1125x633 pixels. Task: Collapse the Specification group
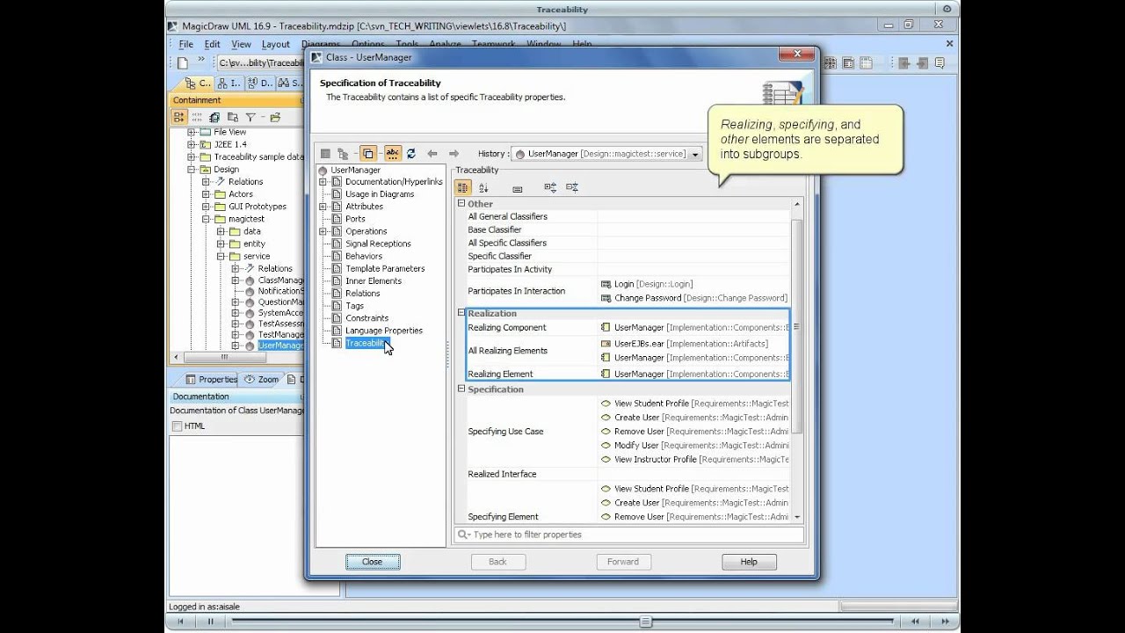461,389
